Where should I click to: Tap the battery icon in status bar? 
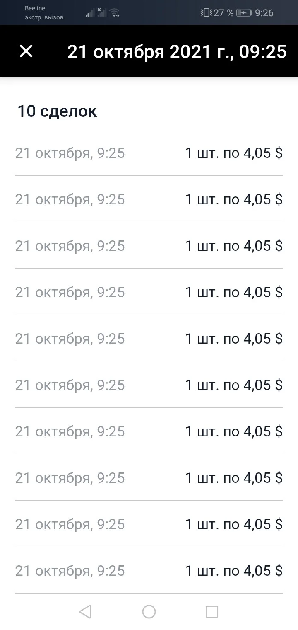[x=244, y=13]
